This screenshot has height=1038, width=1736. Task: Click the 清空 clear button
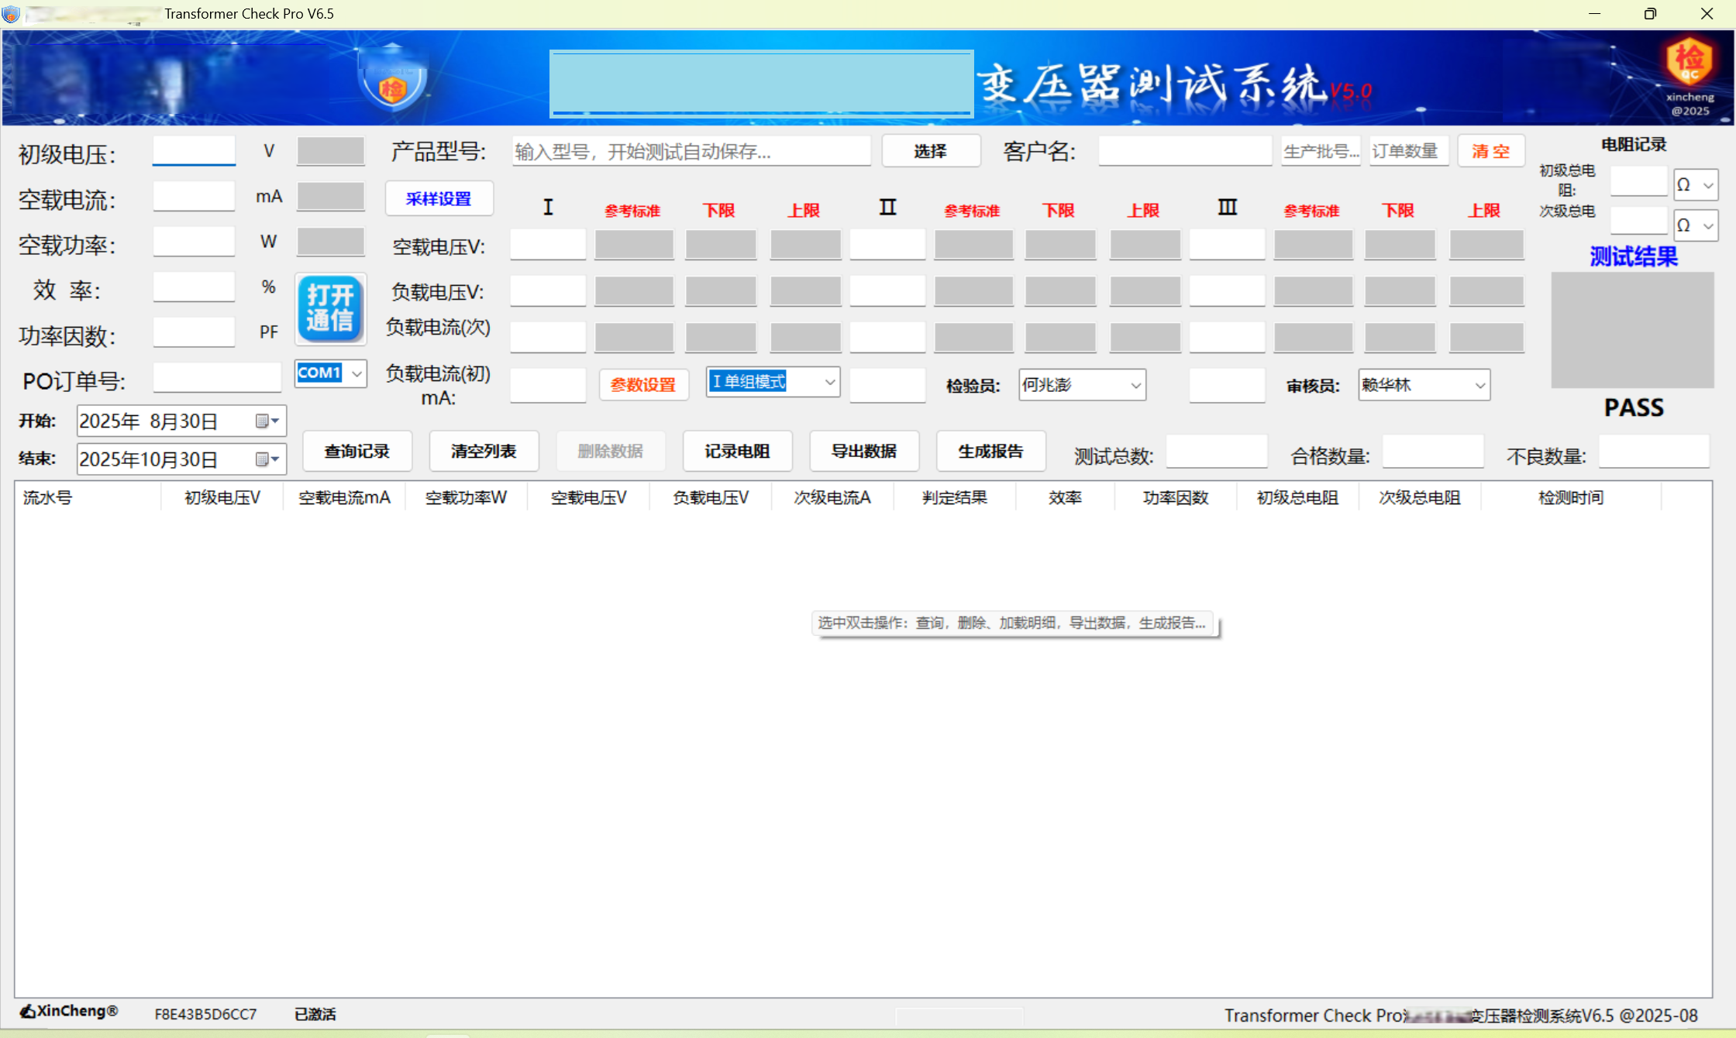pos(1490,151)
